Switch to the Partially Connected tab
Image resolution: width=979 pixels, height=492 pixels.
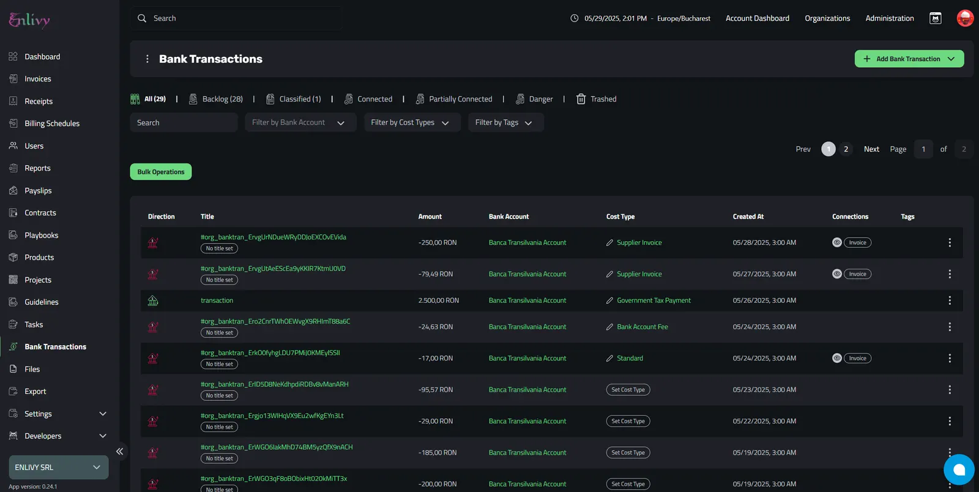pyautogui.click(x=454, y=99)
